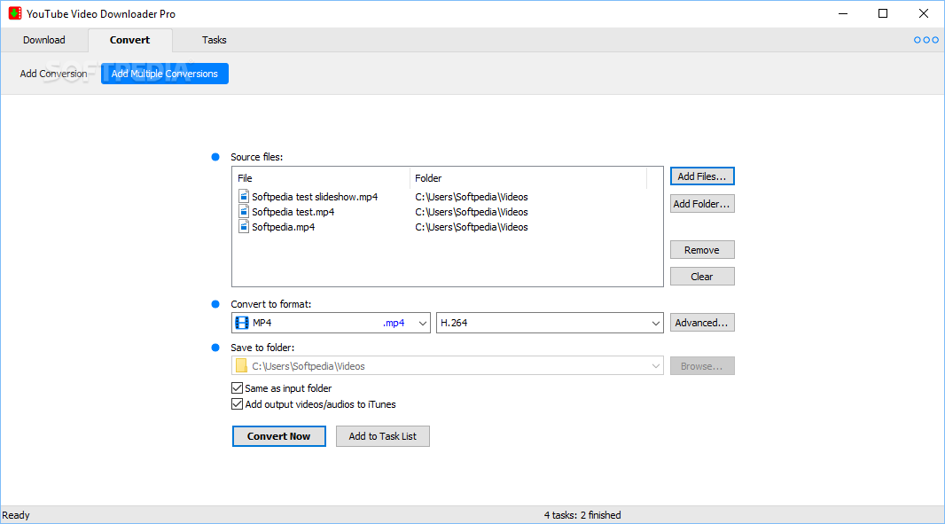Image resolution: width=945 pixels, height=524 pixels.
Task: Open the Advanced... settings button
Action: coord(702,323)
